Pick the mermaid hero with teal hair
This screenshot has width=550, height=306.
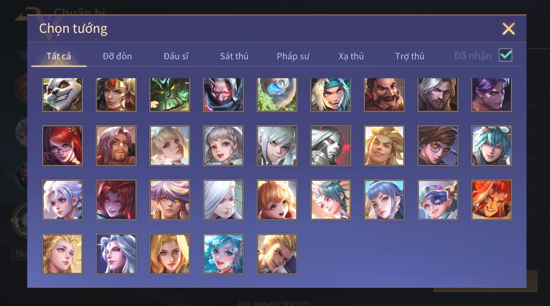tap(223, 254)
